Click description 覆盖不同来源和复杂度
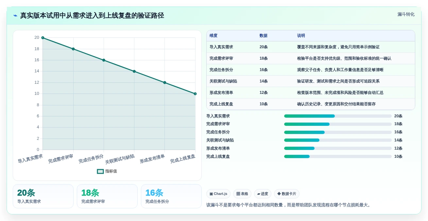Viewport: 428px width, 221px height. (338, 47)
